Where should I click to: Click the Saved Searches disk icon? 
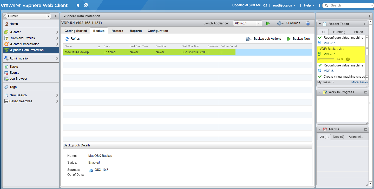click(x=6, y=101)
